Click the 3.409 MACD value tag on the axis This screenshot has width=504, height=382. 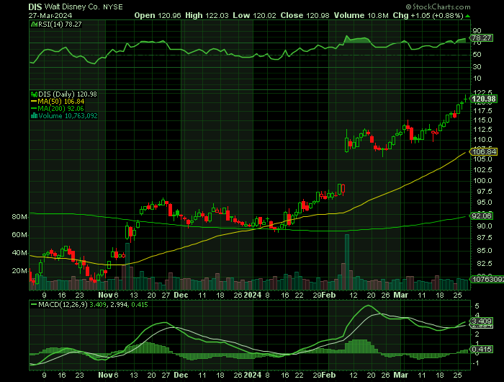click(481, 321)
